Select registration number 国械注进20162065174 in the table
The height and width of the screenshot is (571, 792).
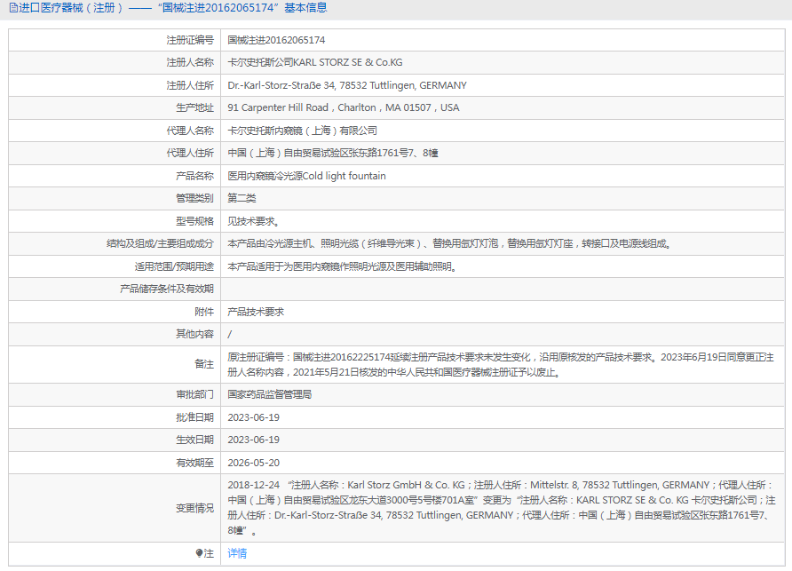click(276, 40)
